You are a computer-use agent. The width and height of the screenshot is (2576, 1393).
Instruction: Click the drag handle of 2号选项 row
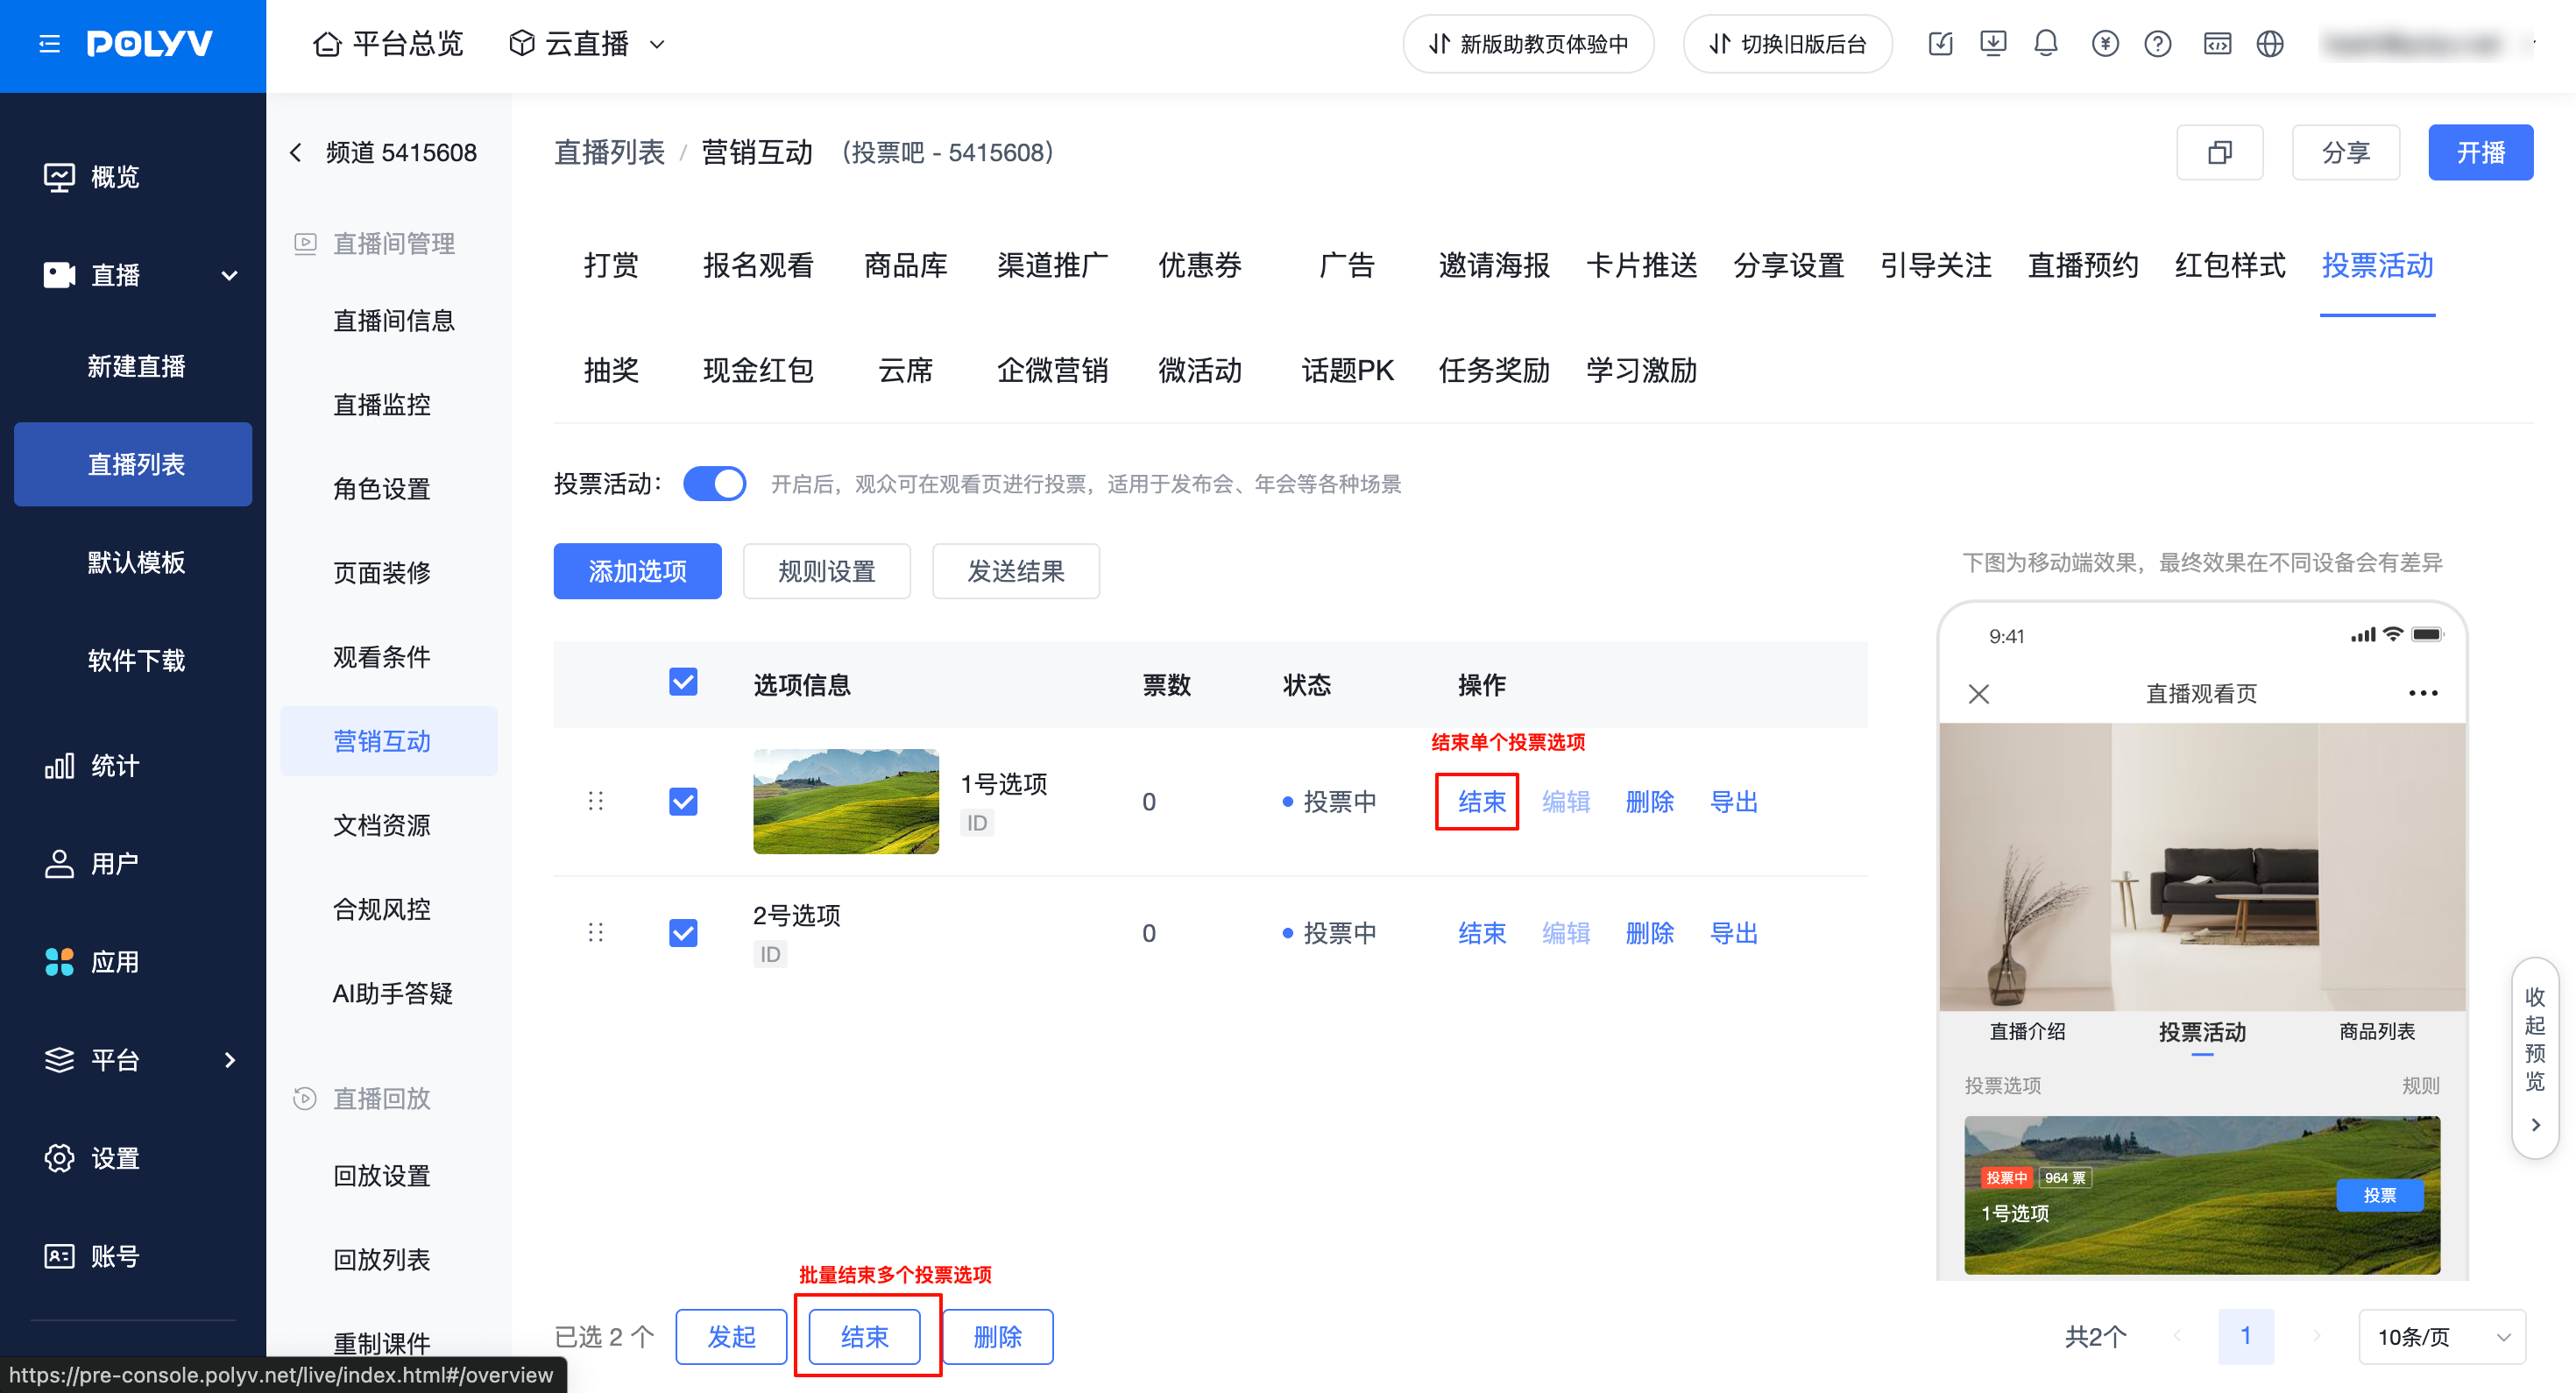point(596,933)
